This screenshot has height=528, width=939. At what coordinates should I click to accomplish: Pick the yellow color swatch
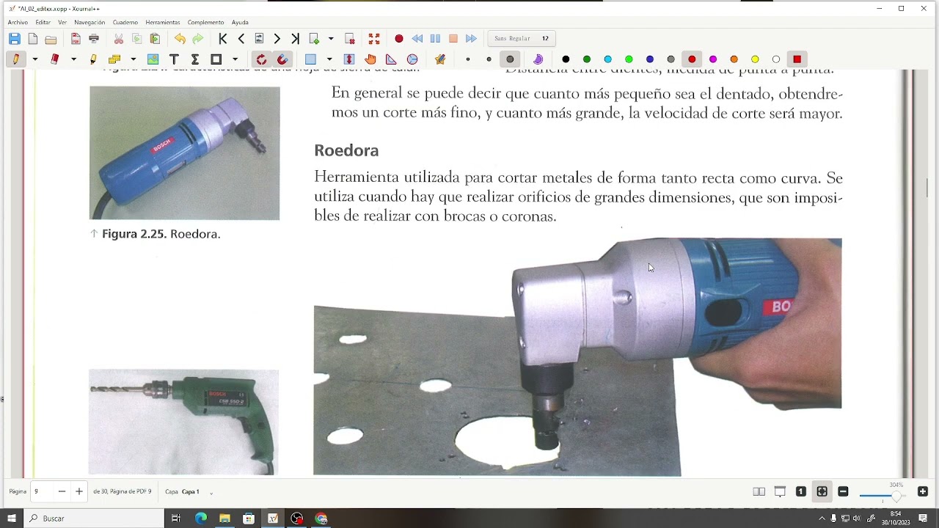tap(755, 59)
